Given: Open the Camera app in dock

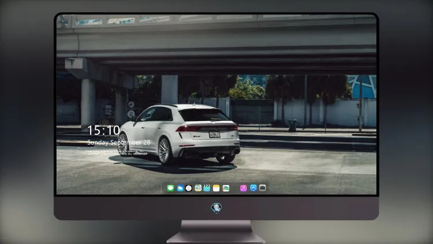Looking at the screenshot, I should tap(263, 188).
